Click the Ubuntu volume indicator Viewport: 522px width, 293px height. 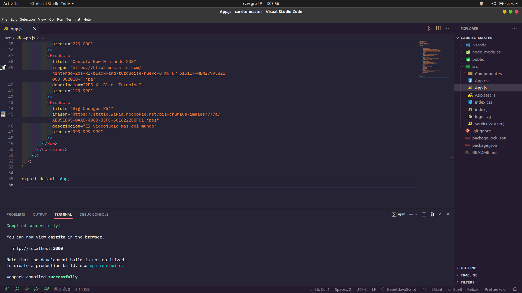pos(493,4)
